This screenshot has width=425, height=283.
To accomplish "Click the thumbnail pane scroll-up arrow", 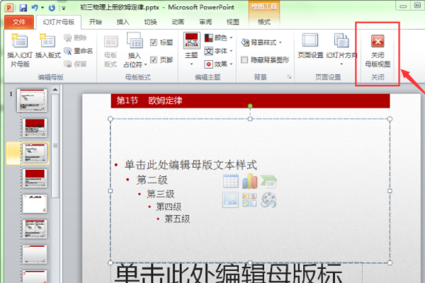I will (x=55, y=90).
